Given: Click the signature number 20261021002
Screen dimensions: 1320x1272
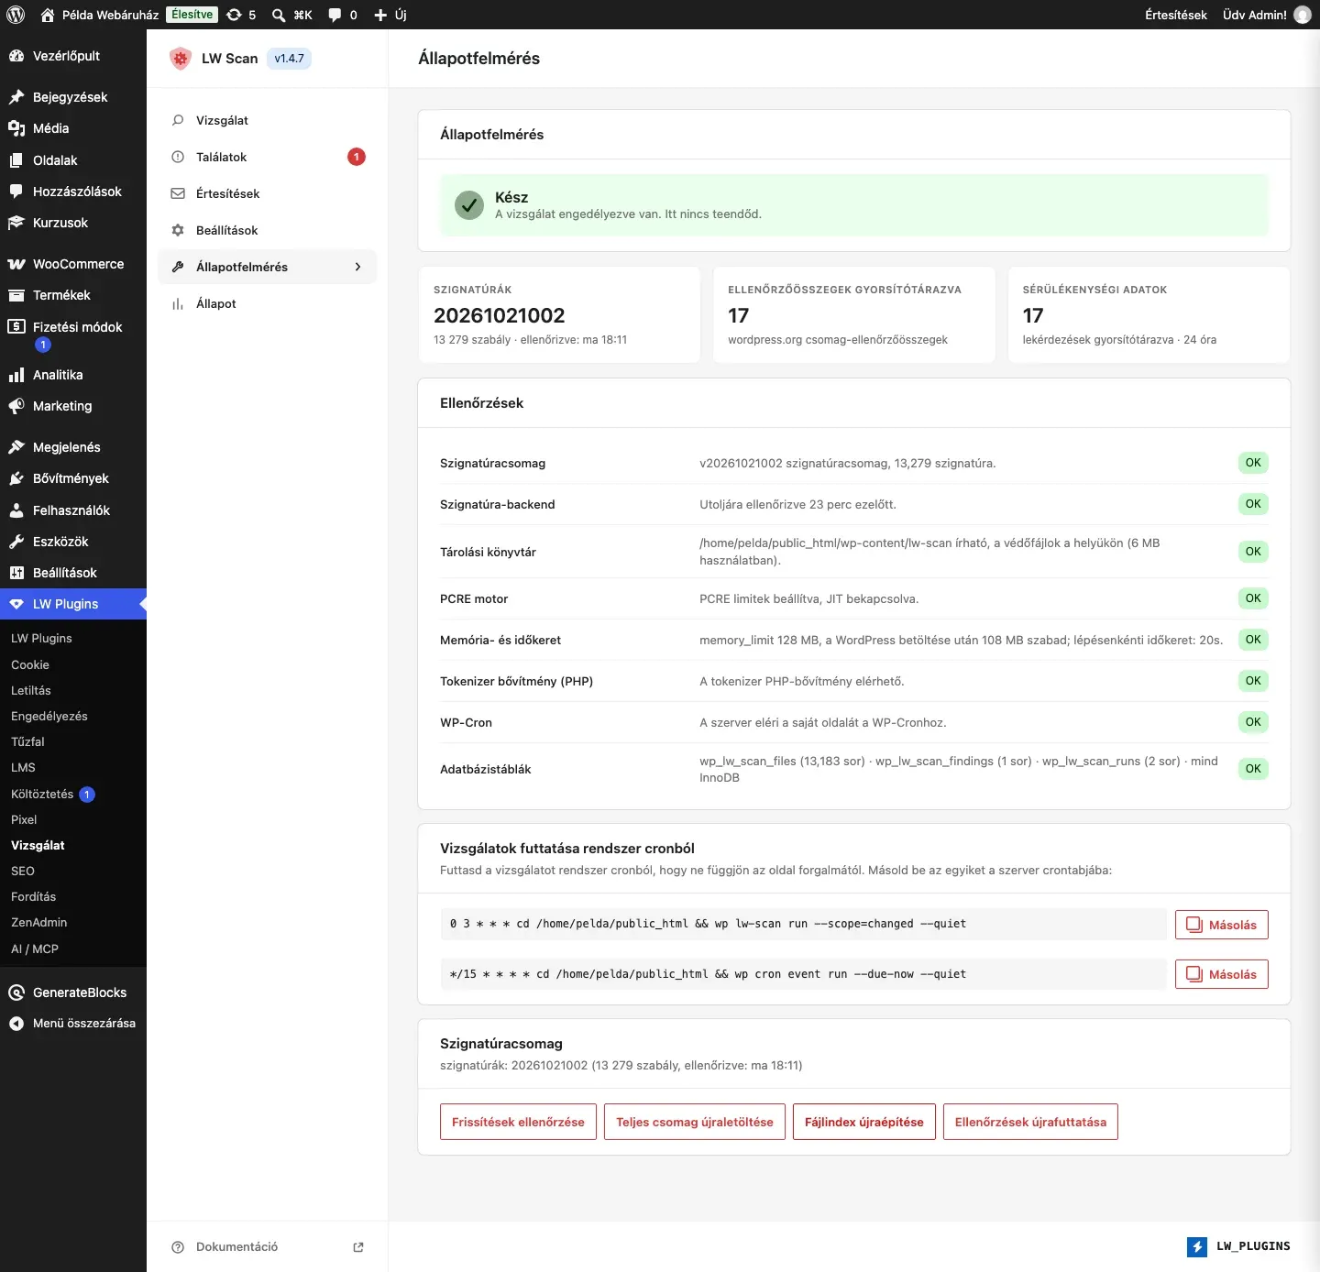Looking at the screenshot, I should click(x=500, y=315).
